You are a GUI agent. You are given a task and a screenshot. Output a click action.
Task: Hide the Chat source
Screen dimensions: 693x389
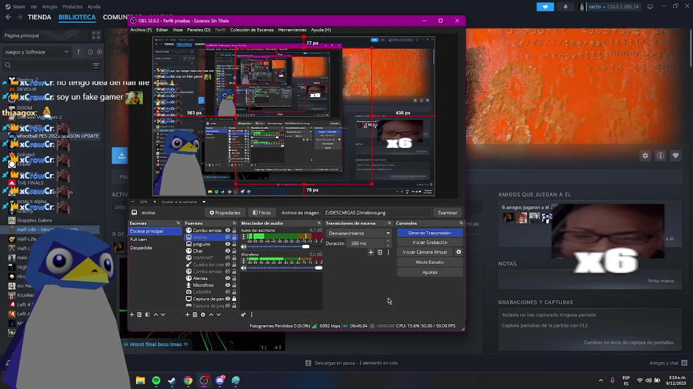click(x=227, y=251)
